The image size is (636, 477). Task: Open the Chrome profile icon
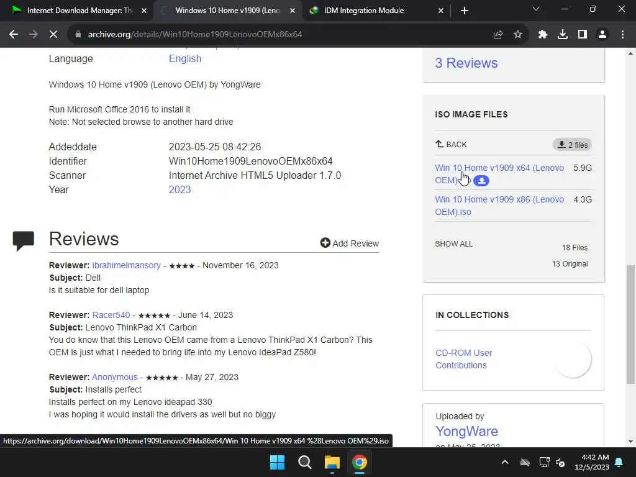tap(602, 35)
